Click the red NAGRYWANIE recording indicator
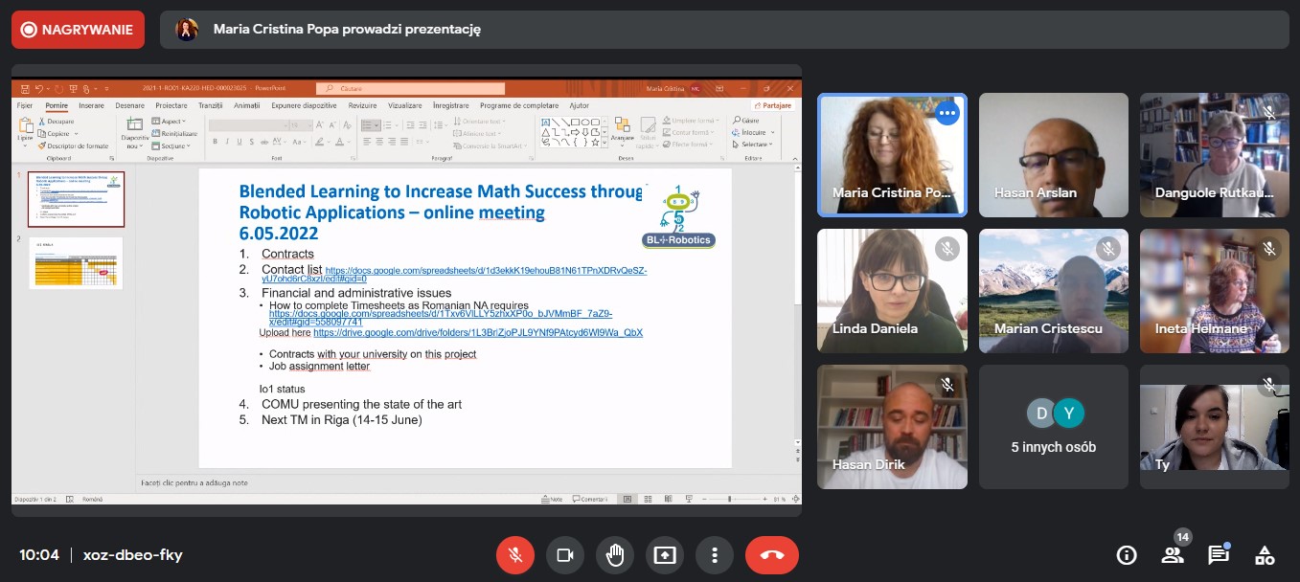 click(78, 30)
